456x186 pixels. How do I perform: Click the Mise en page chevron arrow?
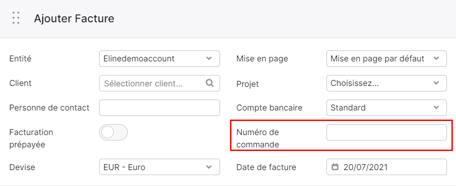pyautogui.click(x=436, y=59)
